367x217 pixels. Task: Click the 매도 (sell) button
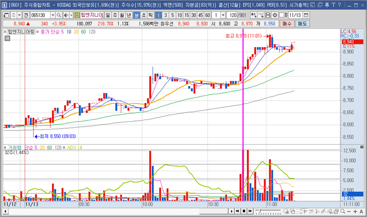pos(303,23)
